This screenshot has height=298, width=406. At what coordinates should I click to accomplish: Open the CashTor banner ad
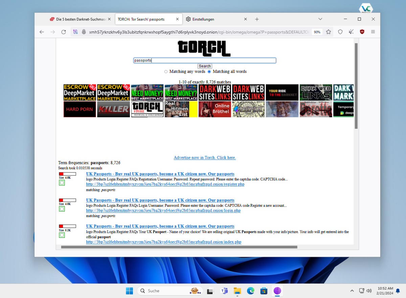pos(248,109)
